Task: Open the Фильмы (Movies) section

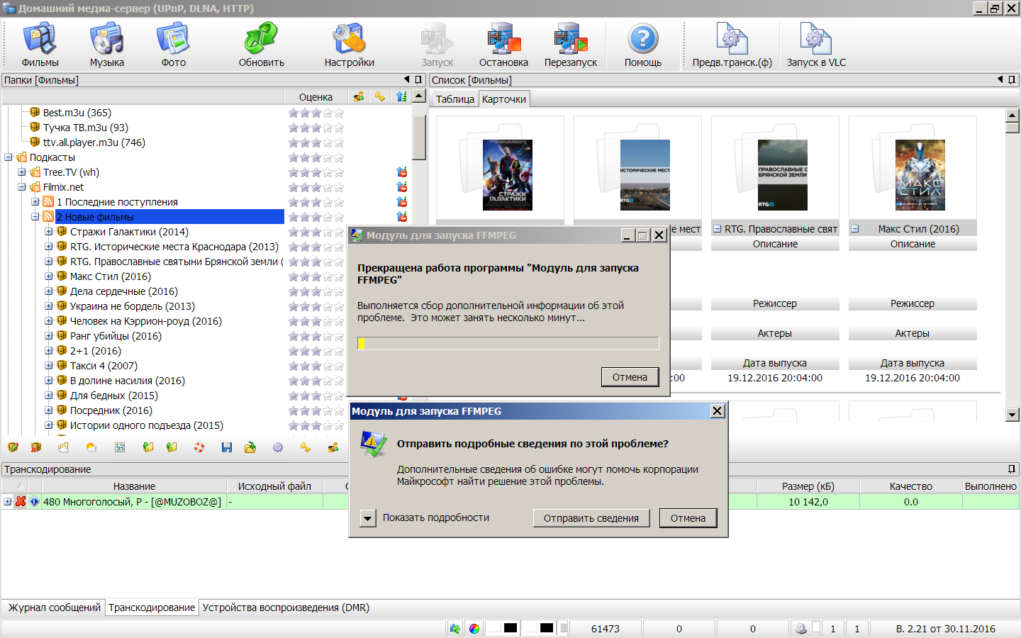Action: coord(40,45)
